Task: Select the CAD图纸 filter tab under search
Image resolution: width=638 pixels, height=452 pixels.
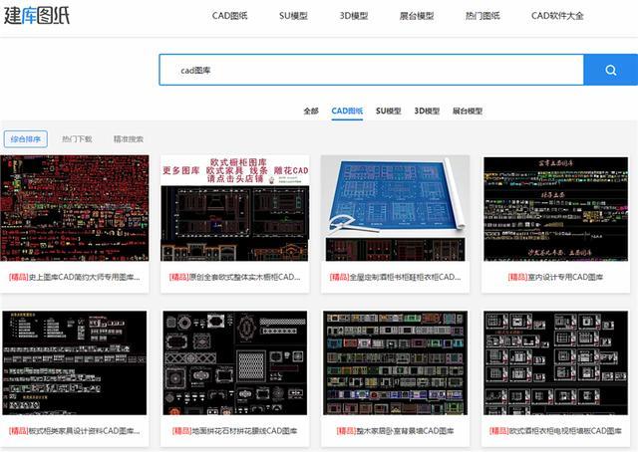Action: coord(347,111)
